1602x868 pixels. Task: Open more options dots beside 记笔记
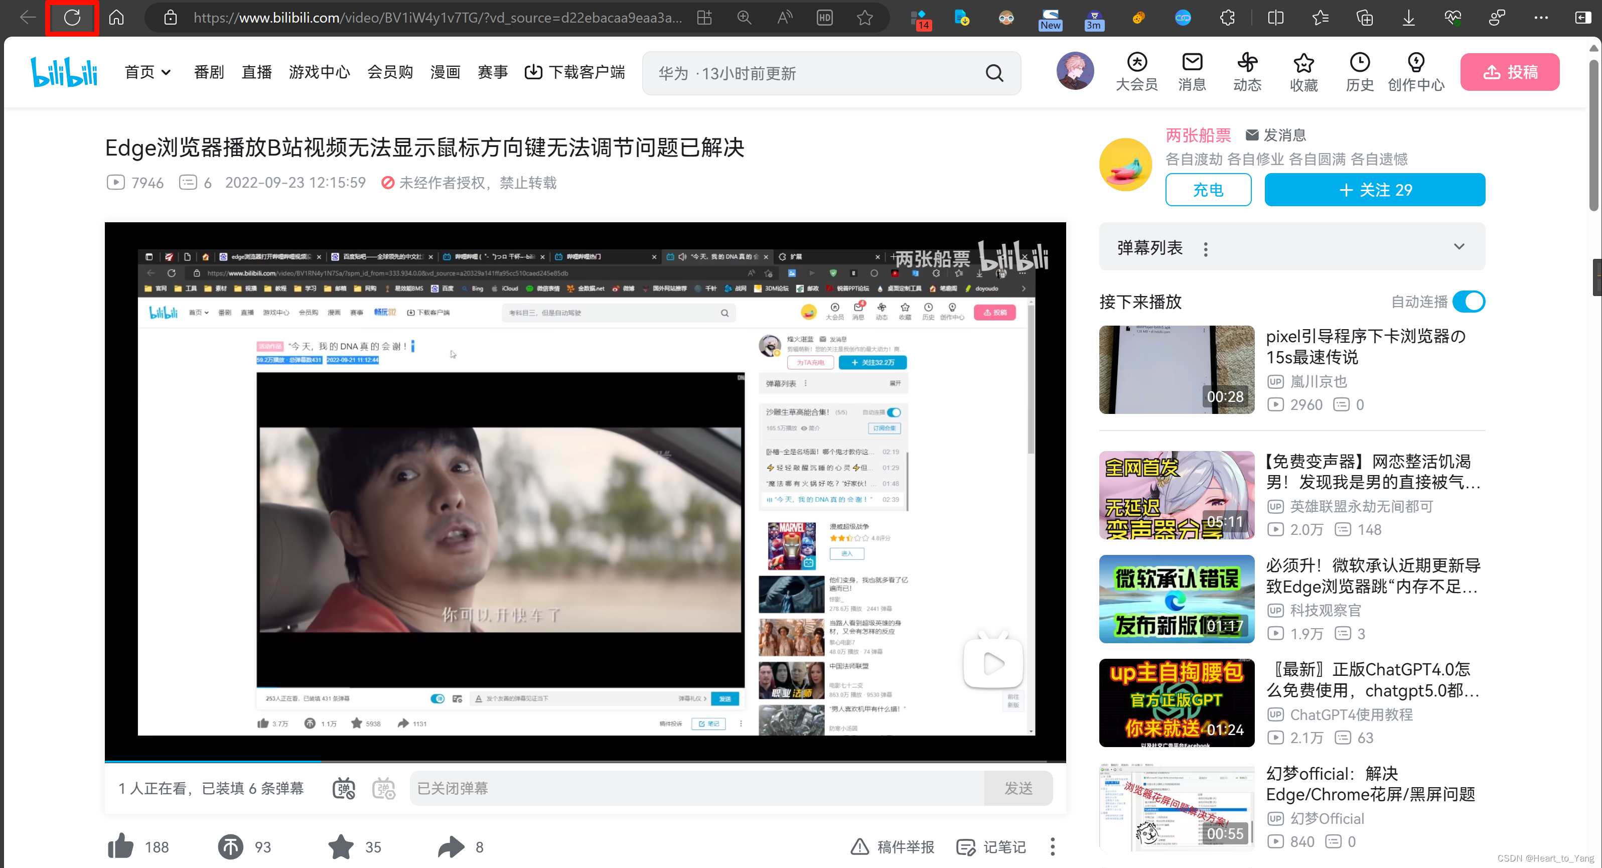click(x=1052, y=846)
